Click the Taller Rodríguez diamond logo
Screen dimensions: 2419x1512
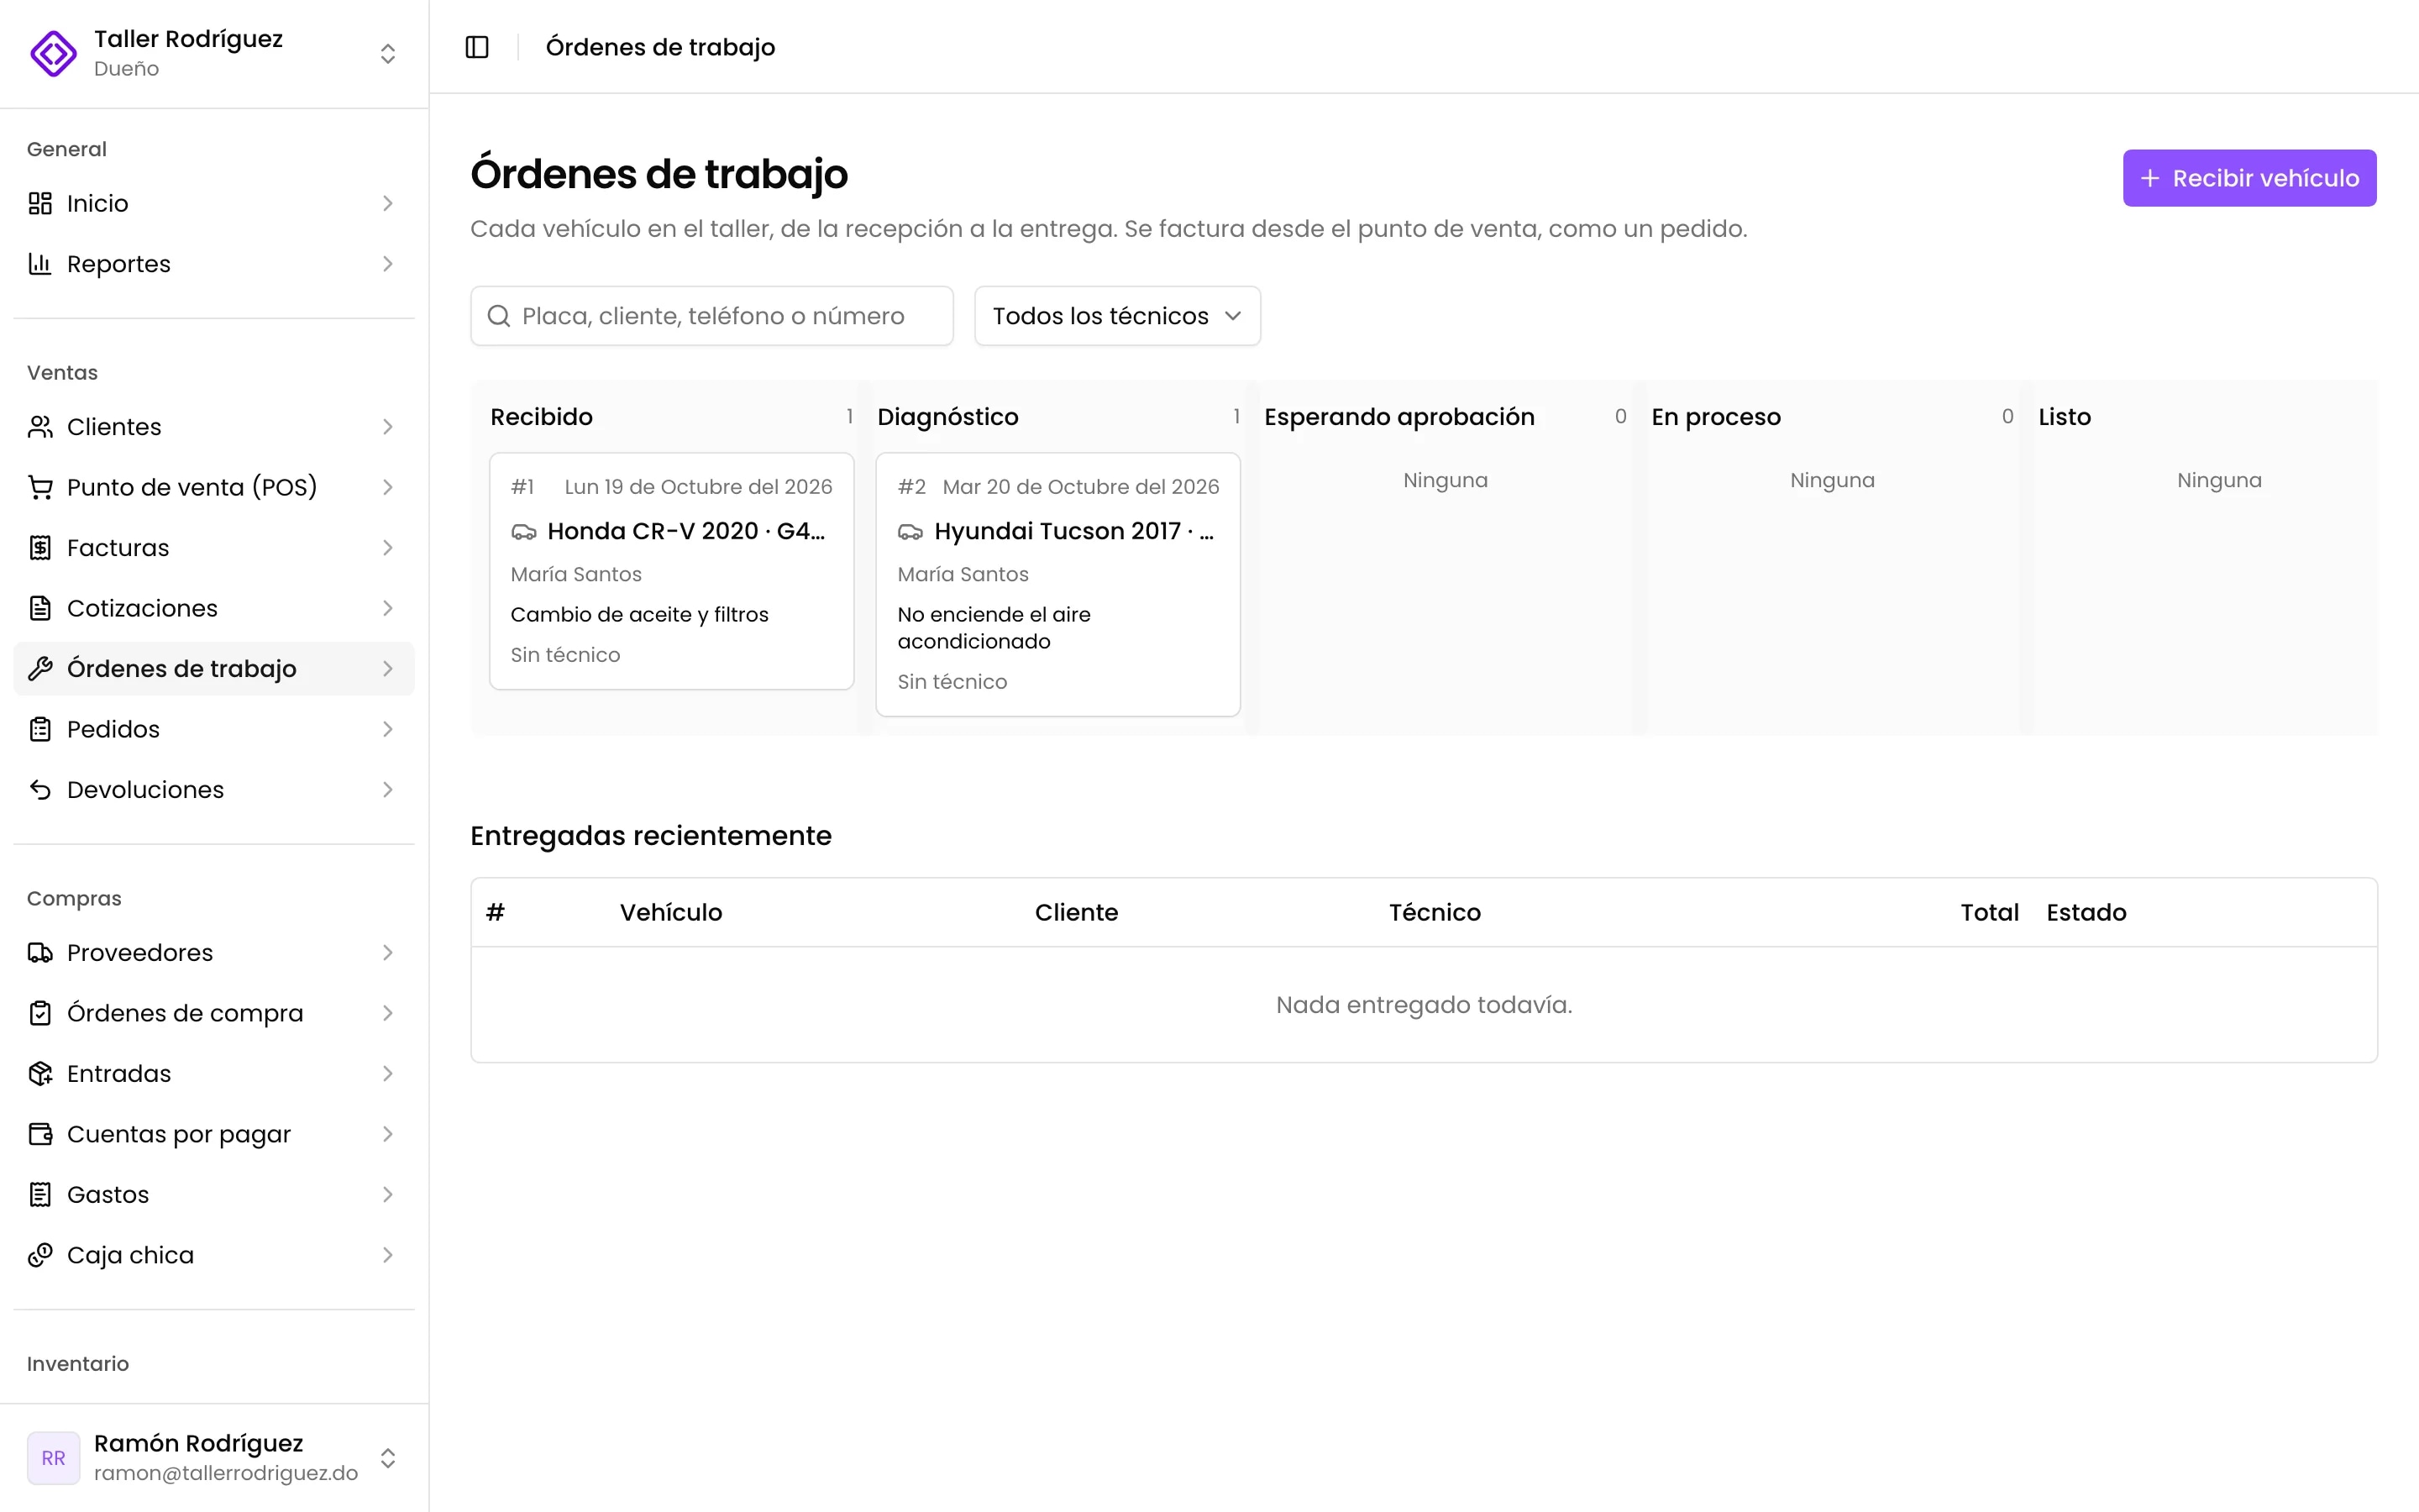pyautogui.click(x=53, y=53)
